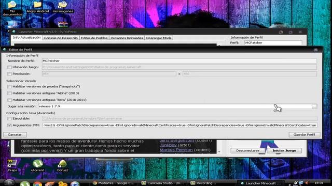Image resolution: width=332 pixels, height=186 pixels.
Task: Click 'Configuración Java (Avanzado)' section label
Action: tap(31, 113)
